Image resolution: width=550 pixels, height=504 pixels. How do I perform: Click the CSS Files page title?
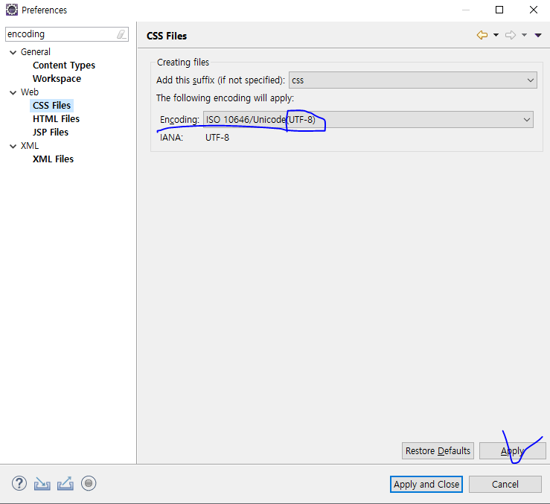tap(167, 36)
